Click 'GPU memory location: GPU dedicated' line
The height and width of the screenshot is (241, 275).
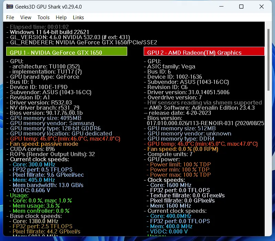(x=59, y=133)
